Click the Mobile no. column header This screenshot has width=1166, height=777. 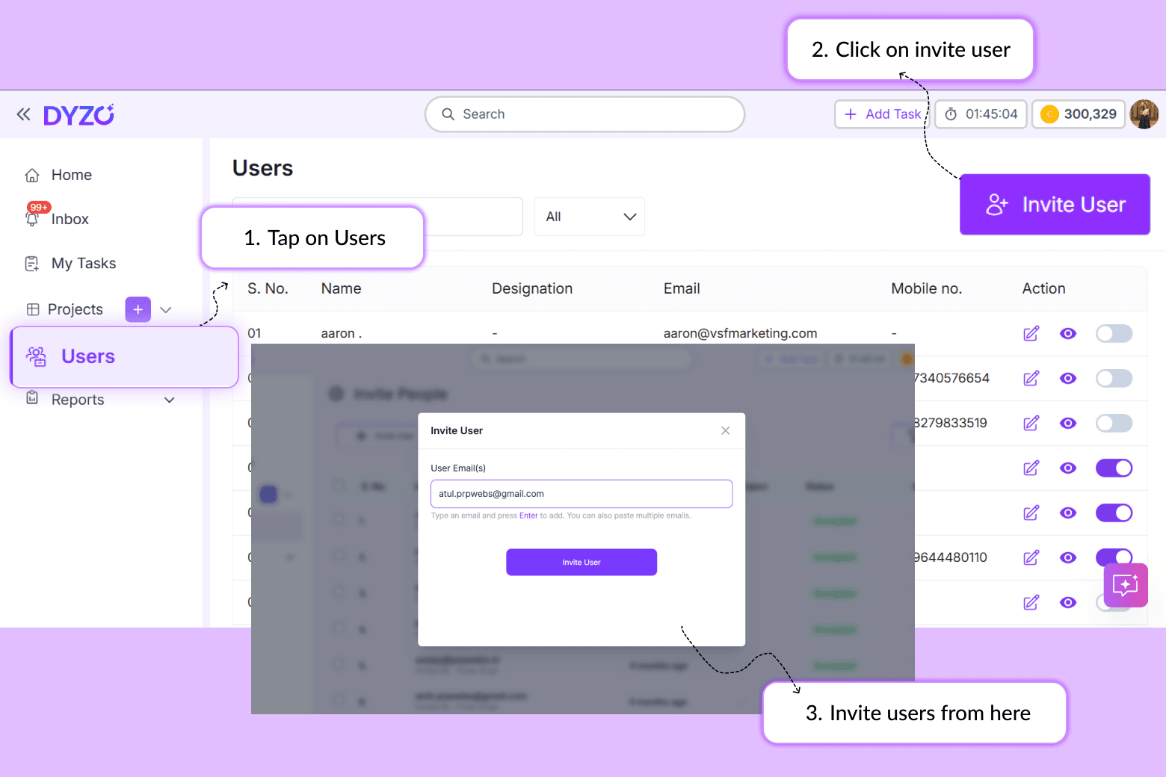tap(926, 288)
